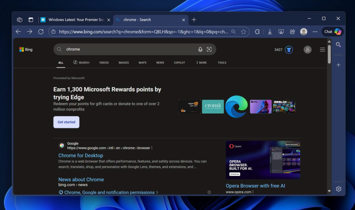Open visual search with the camera icon
Viewport: 355px width, 210px height.
(x=209, y=49)
